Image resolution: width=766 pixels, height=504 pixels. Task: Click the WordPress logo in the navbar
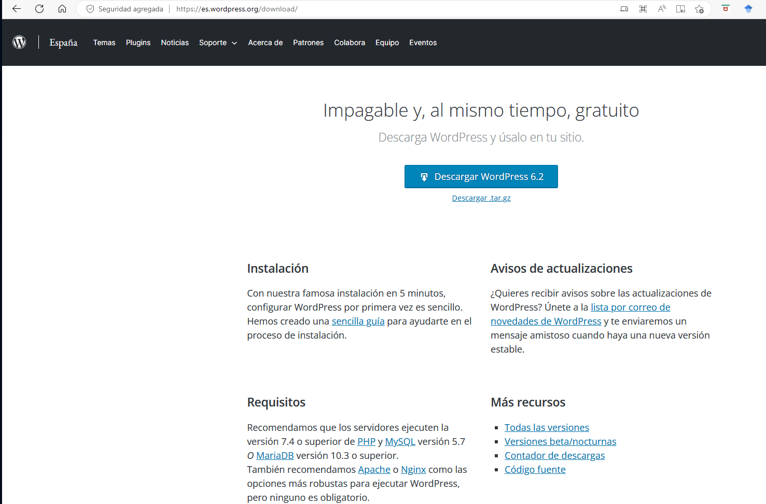[19, 42]
